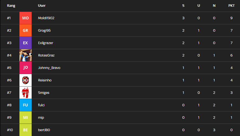Sort by the PKT column header
Screen dimensions: 240x136
click(x=231, y=6)
